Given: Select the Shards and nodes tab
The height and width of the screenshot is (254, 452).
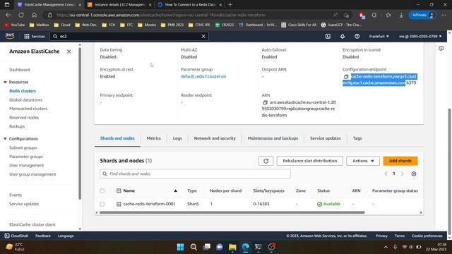Looking at the screenshot, I should 117,138.
